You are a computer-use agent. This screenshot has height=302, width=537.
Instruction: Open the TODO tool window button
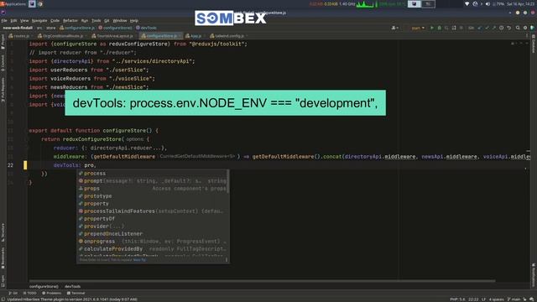coord(30,293)
